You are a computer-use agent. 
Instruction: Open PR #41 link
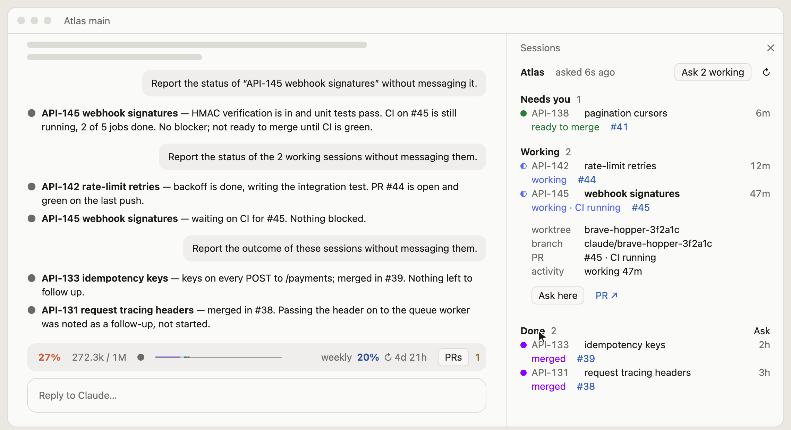pos(619,127)
